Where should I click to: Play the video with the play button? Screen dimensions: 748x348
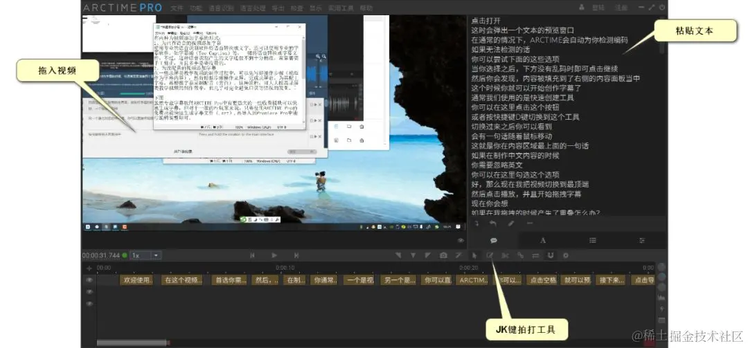tap(274, 255)
